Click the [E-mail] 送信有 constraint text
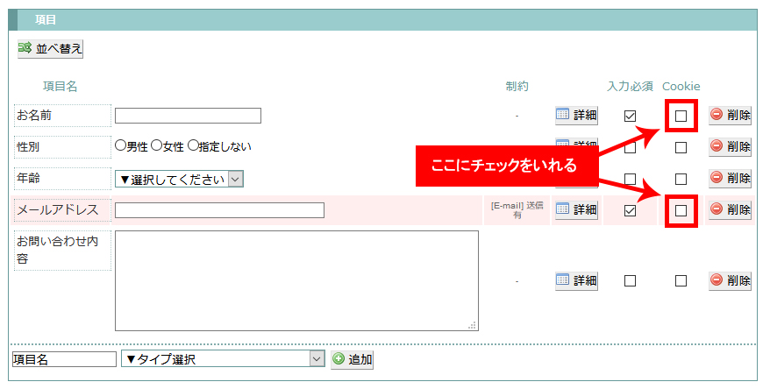This screenshot has width=770, height=389. 517,210
